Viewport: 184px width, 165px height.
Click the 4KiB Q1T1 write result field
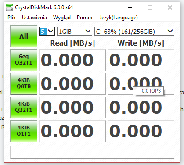click(x=141, y=131)
